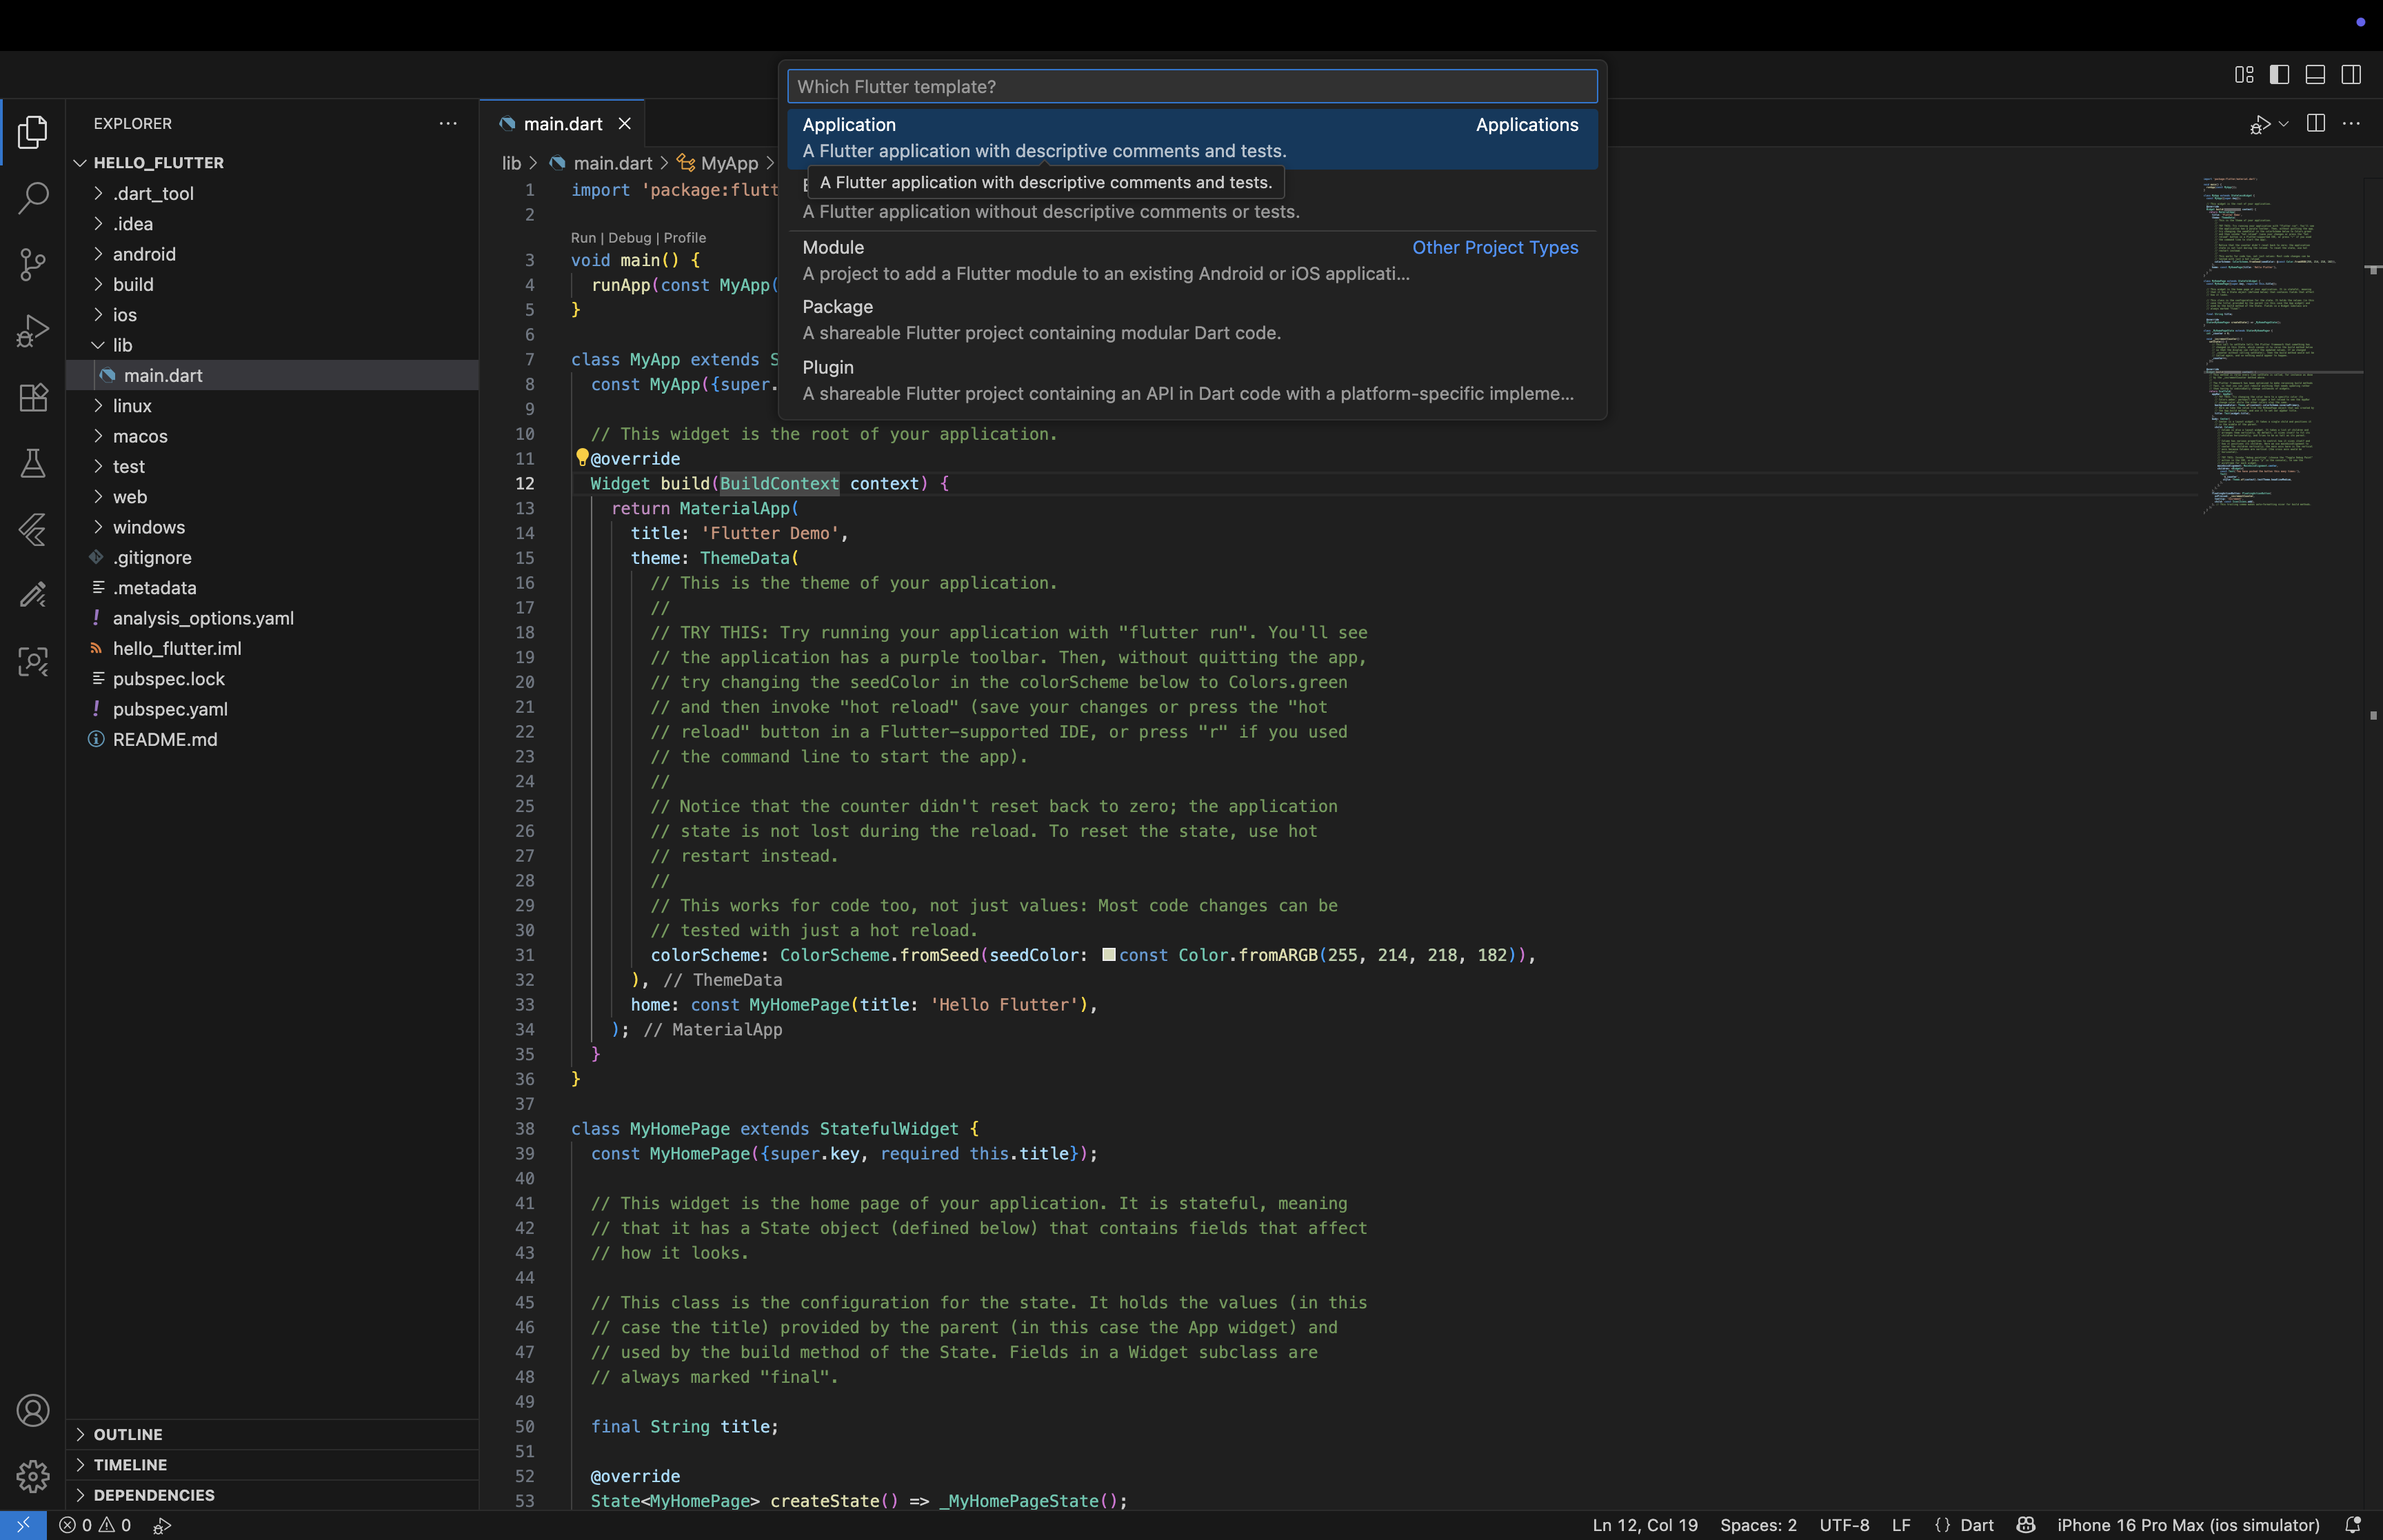Viewport: 2383px width, 1540px height.
Task: Open the Run and Debug view icon
Action: 33,331
